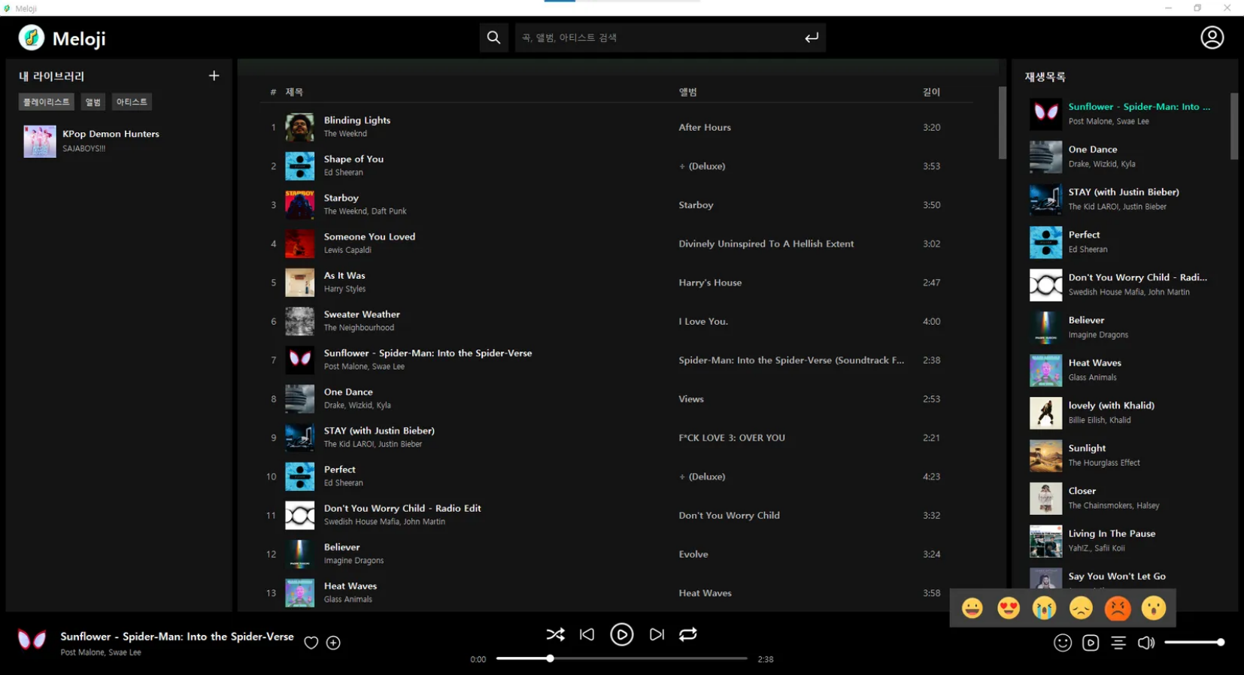Adjust the volume slider

click(1194, 643)
